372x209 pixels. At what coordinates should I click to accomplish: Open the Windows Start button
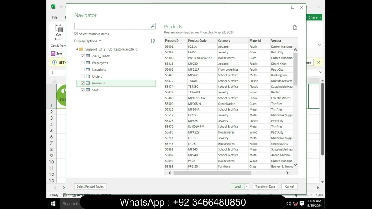(x=53, y=203)
